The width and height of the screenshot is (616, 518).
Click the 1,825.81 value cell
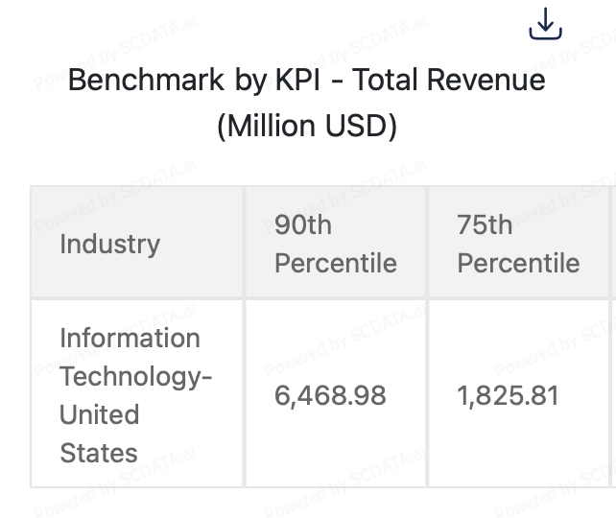[508, 395]
